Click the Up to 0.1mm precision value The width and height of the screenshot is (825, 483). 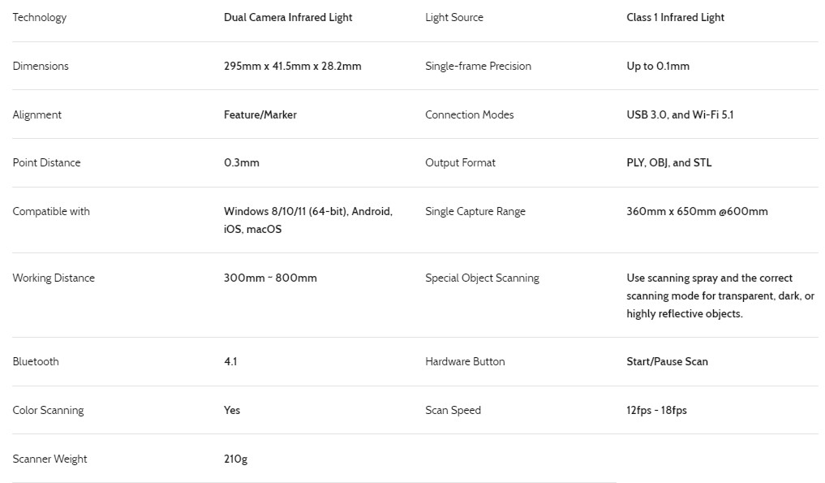658,66
